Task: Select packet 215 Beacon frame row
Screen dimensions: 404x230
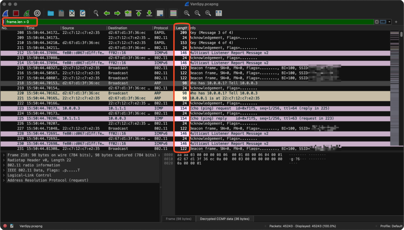Action: point(195,68)
